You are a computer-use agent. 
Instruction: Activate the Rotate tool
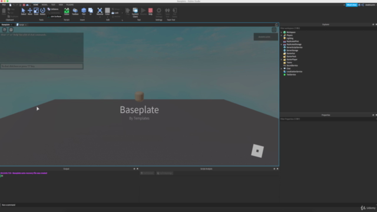pos(42,11)
